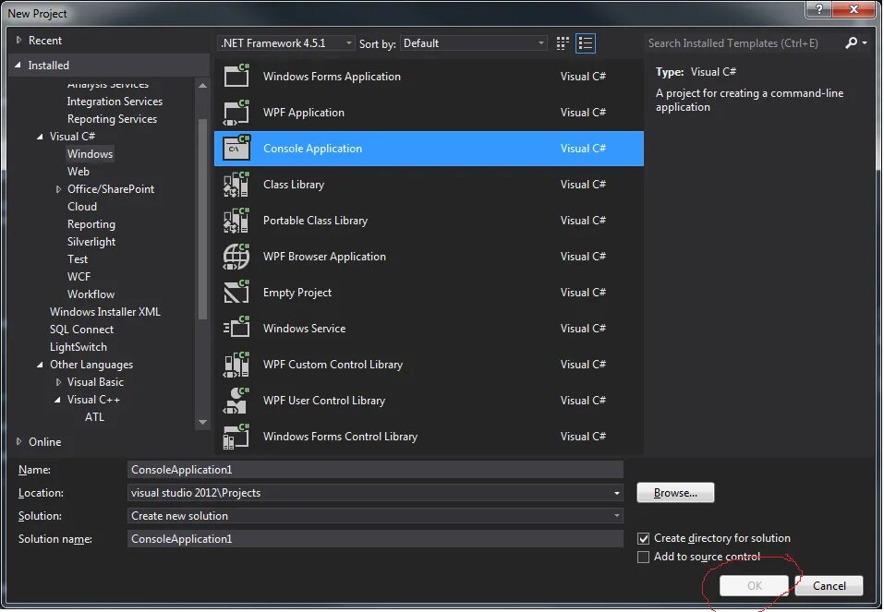884x612 pixels.
Task: Collapse the Installed section
Action: click(x=18, y=66)
